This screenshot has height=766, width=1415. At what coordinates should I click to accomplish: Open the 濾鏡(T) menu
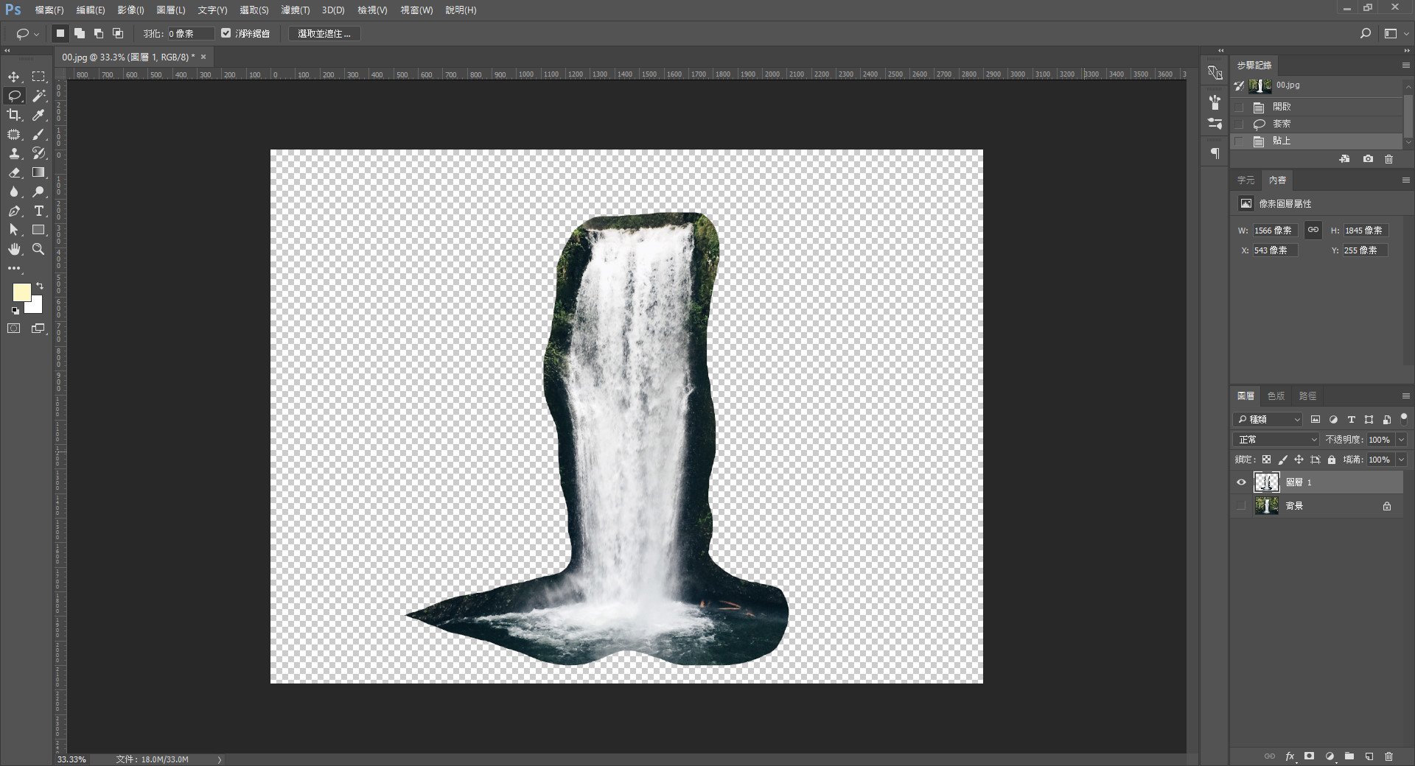(x=295, y=10)
